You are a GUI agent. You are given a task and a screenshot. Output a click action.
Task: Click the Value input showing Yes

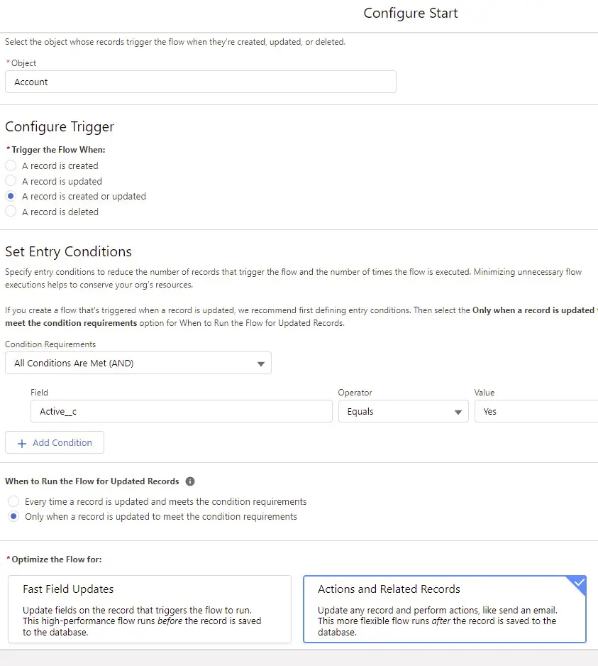tap(536, 411)
